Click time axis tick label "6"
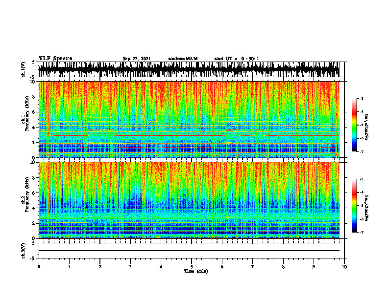Image resolution: width=388 pixels, height=299 pixels. (x=222, y=267)
